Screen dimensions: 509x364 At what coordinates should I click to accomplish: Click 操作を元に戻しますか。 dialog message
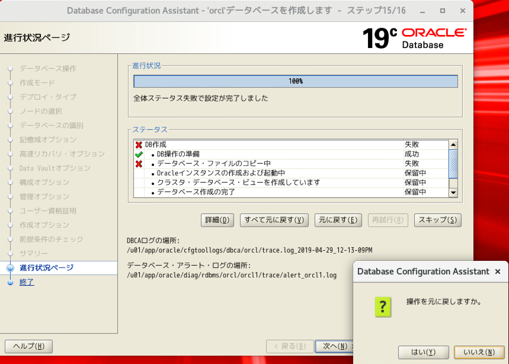(x=444, y=302)
